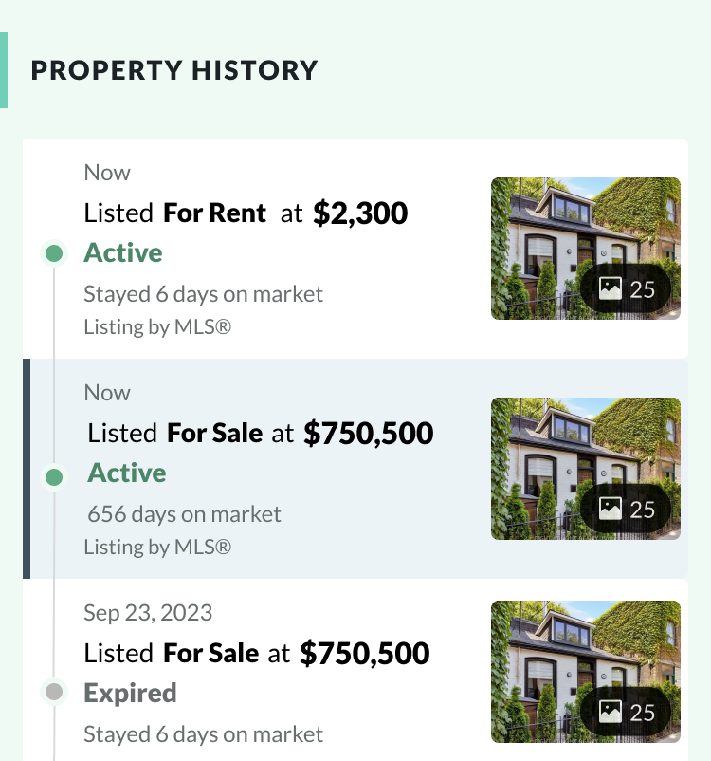711x761 pixels.
Task: Click 'Listing by MLS®' under rental listing
Action: click(x=157, y=326)
